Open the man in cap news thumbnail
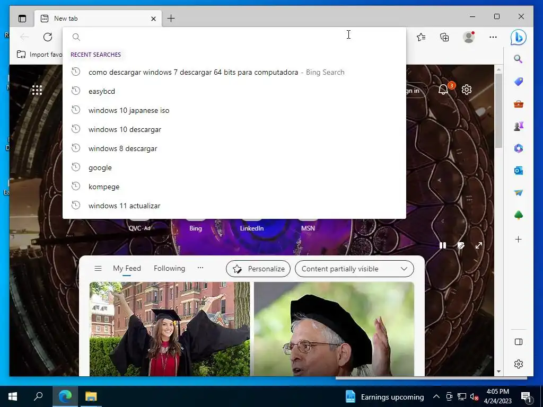Image resolution: width=543 pixels, height=407 pixels. (334, 329)
